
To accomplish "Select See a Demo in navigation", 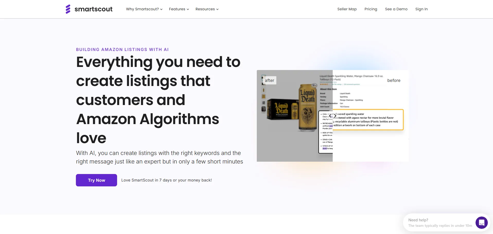I will click(396, 9).
